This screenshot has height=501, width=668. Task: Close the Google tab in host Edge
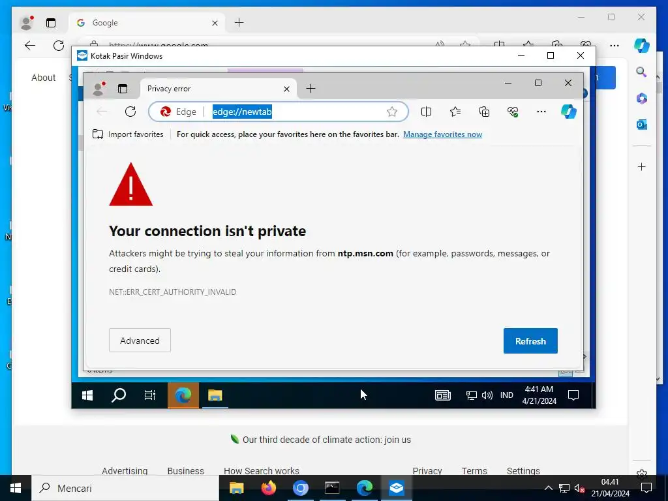[x=215, y=23]
